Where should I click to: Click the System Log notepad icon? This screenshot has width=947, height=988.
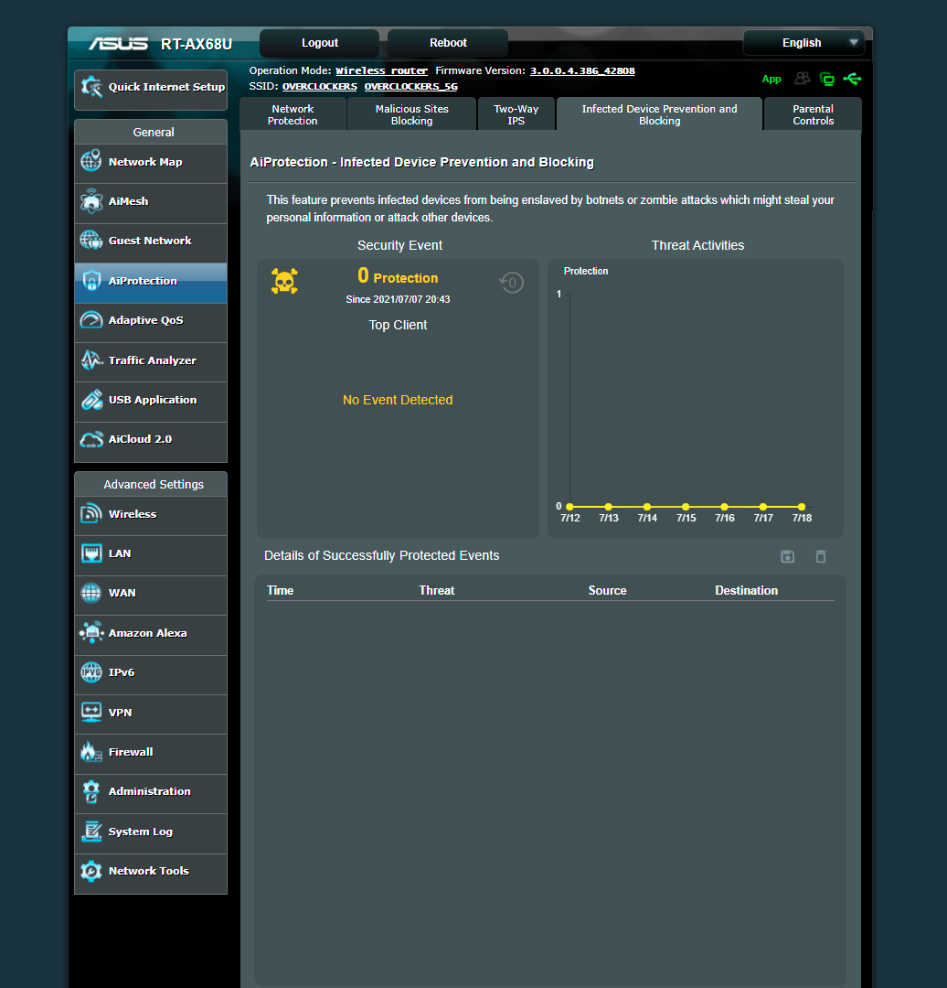91,831
